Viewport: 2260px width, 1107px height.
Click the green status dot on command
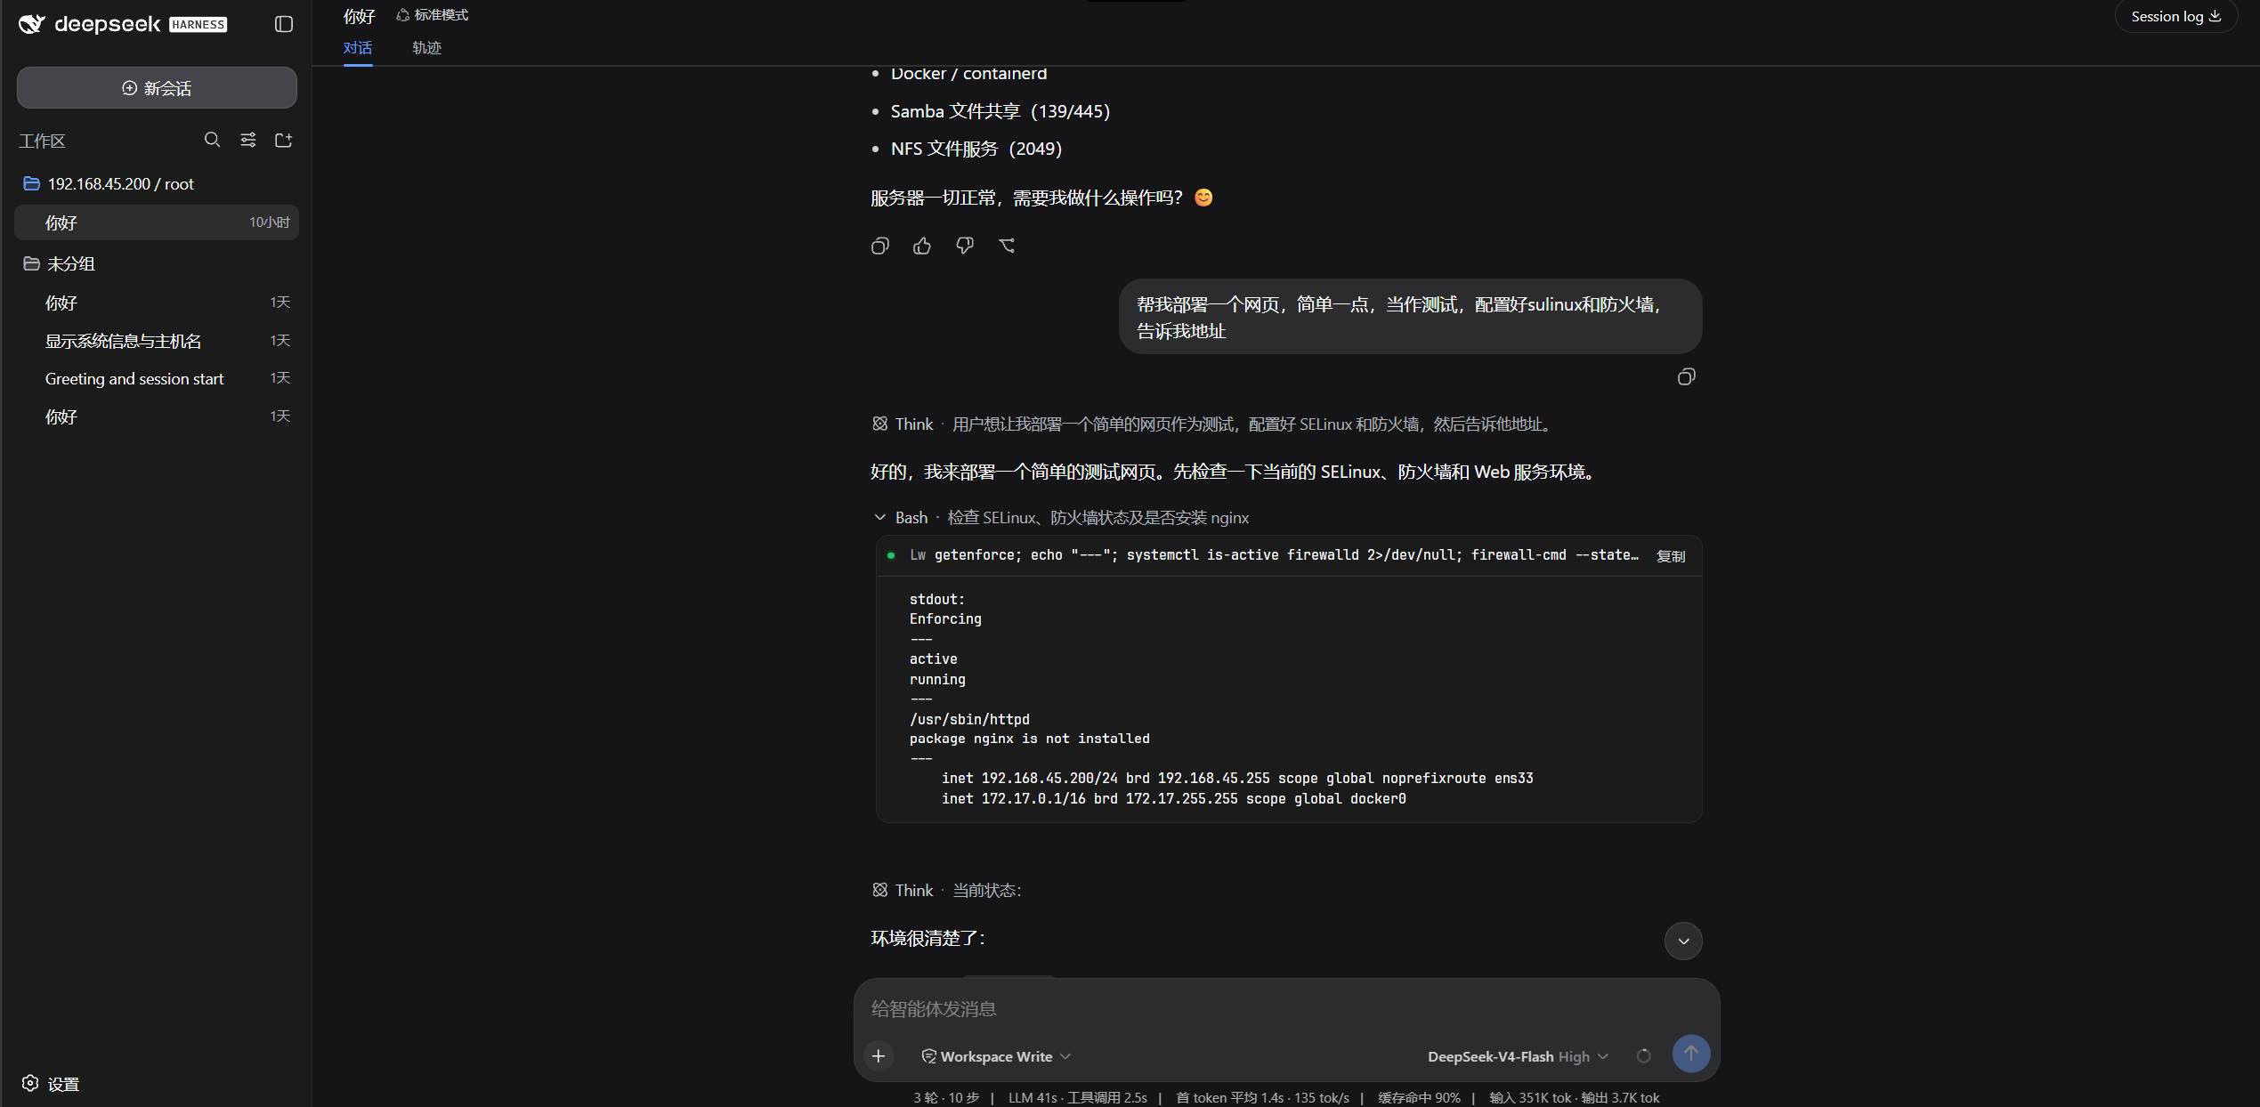point(891,555)
